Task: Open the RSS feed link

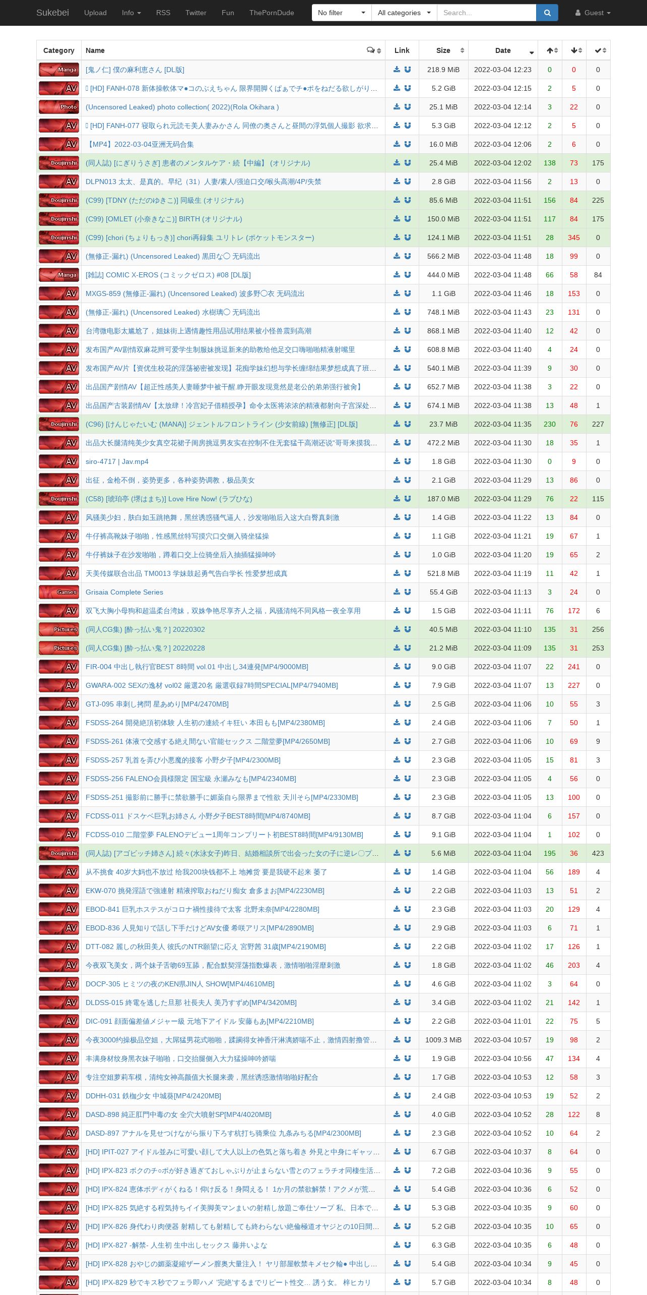Action: click(163, 13)
